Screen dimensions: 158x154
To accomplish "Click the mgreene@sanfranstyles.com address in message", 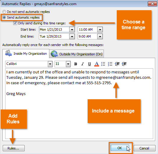I will pos(123,78).
